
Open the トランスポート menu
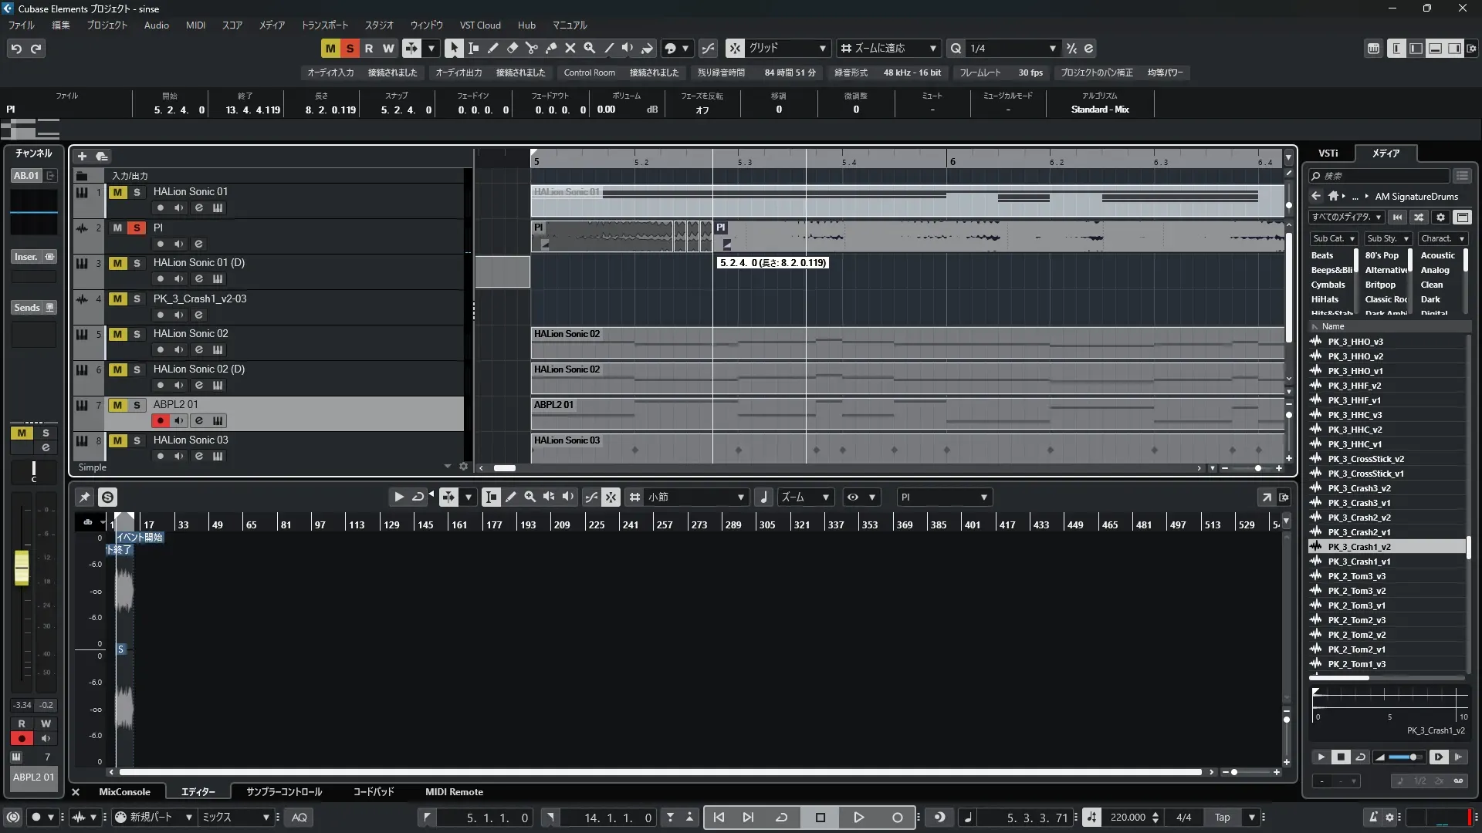pyautogui.click(x=324, y=25)
